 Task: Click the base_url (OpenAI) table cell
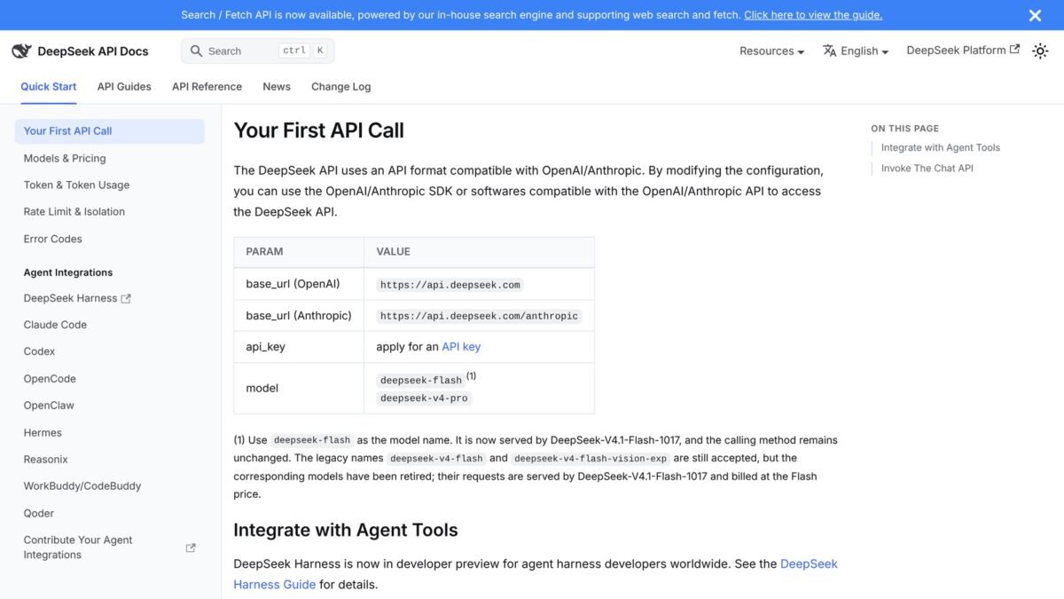tap(299, 284)
